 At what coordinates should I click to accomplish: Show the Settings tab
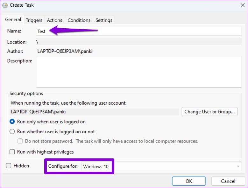pyautogui.click(x=104, y=20)
